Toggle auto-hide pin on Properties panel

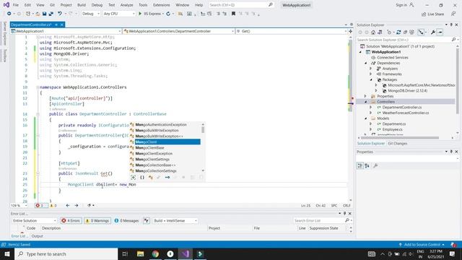pos(451,152)
